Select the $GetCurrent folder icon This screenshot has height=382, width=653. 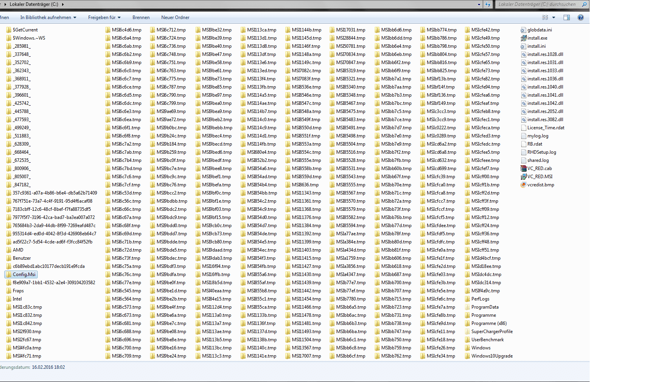tap(9, 30)
